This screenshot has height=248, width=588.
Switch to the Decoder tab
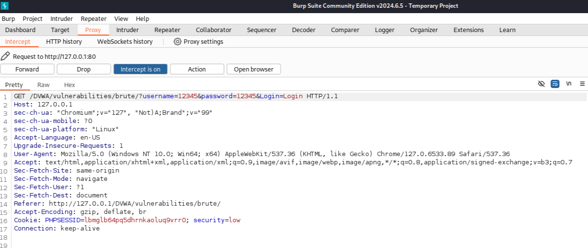(x=304, y=30)
